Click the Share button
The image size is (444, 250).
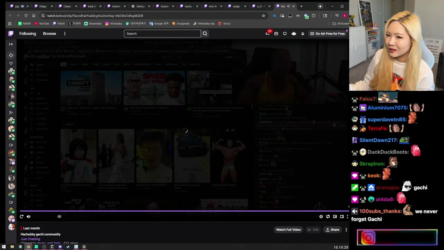[x=332, y=230]
